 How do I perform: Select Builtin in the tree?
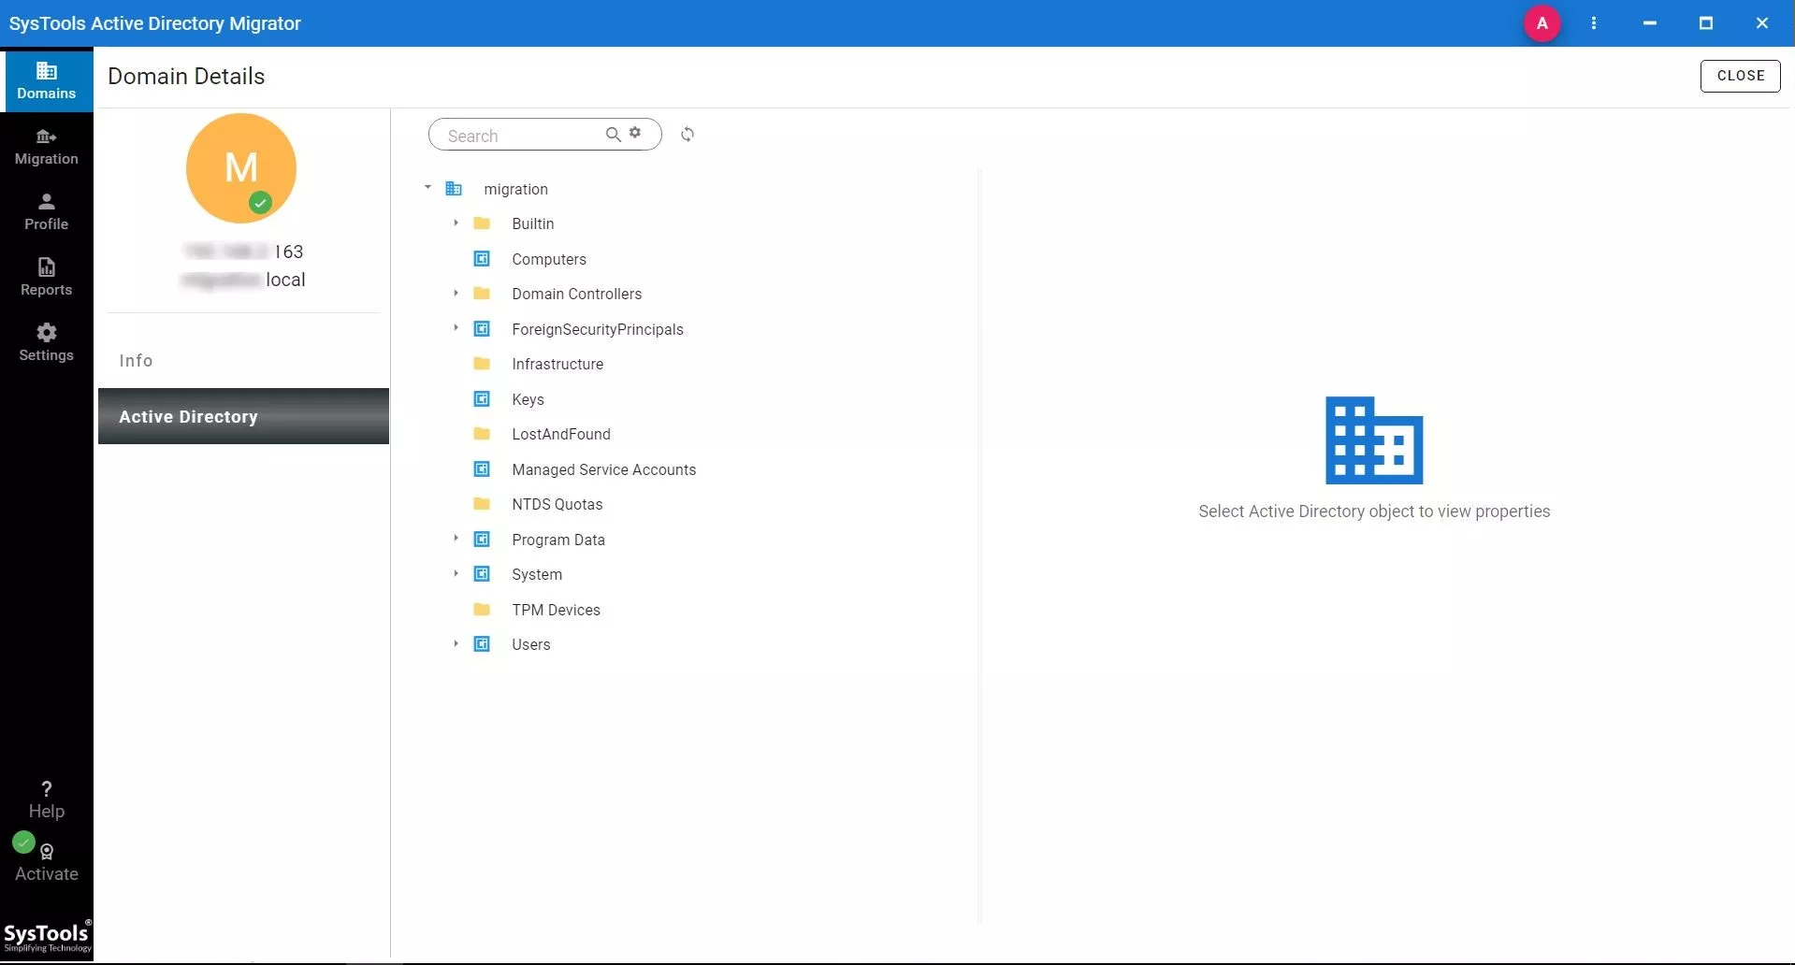(x=533, y=223)
